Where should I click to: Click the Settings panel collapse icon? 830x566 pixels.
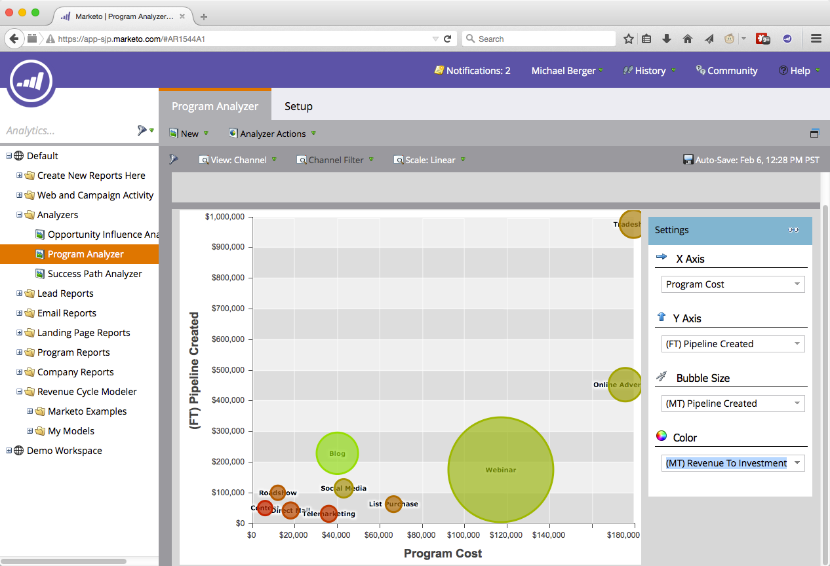(x=793, y=230)
